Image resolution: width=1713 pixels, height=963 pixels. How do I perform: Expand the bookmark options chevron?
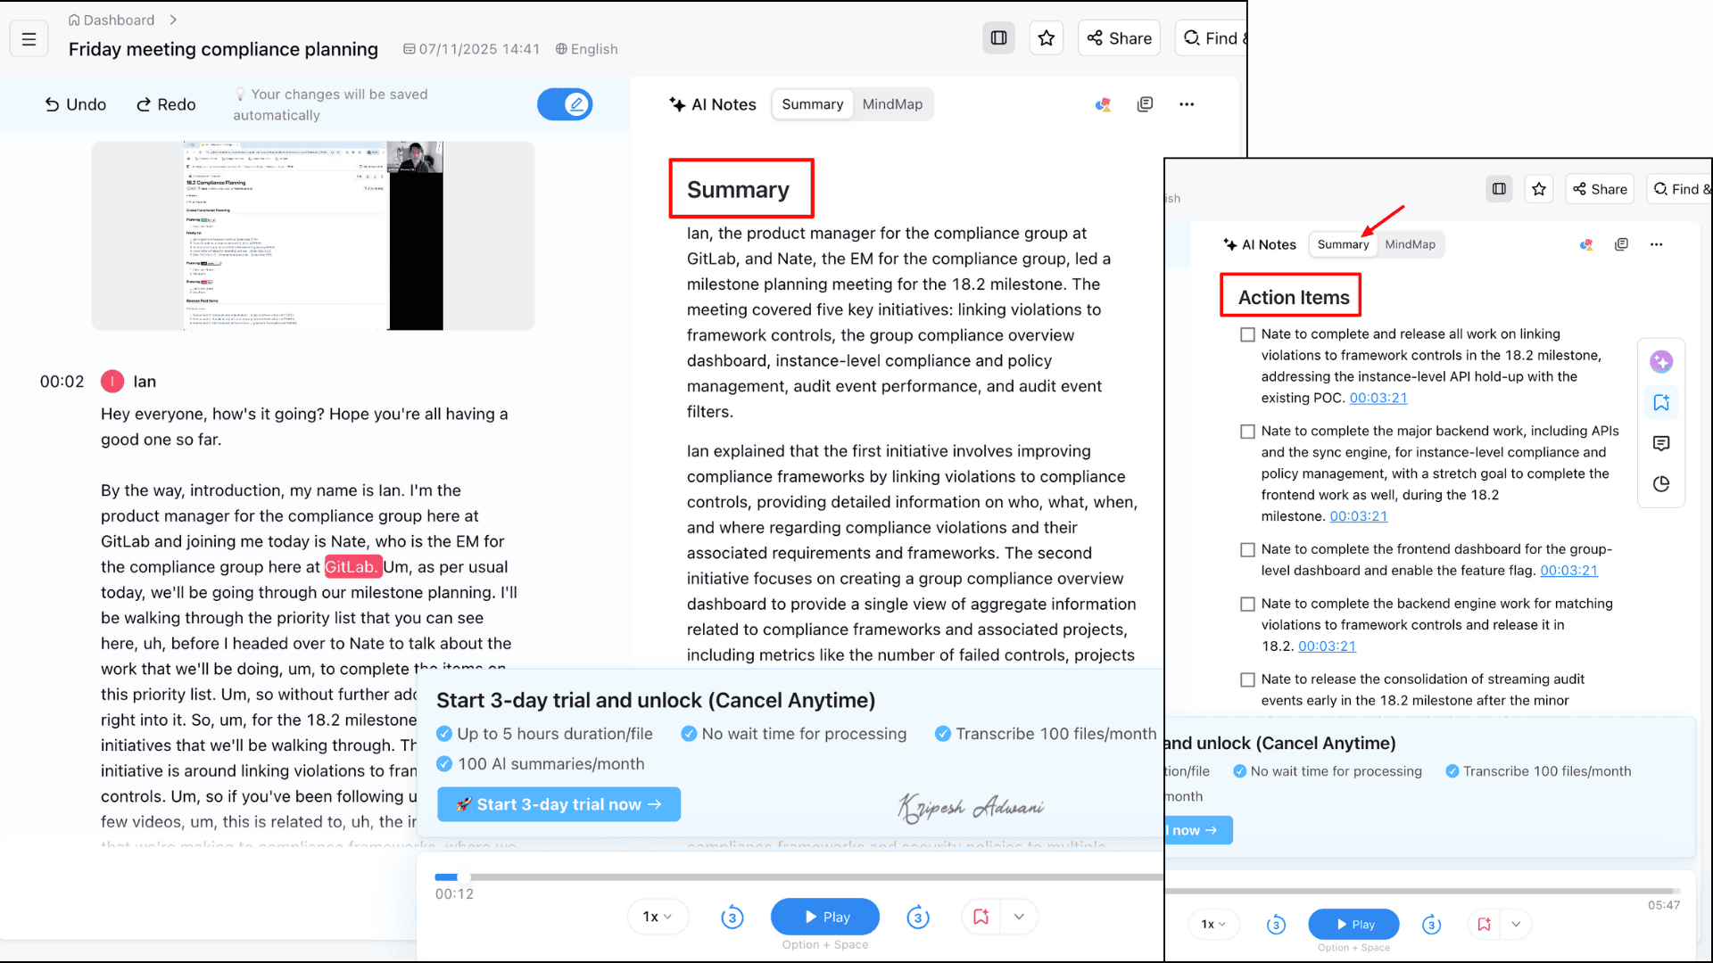1019,917
